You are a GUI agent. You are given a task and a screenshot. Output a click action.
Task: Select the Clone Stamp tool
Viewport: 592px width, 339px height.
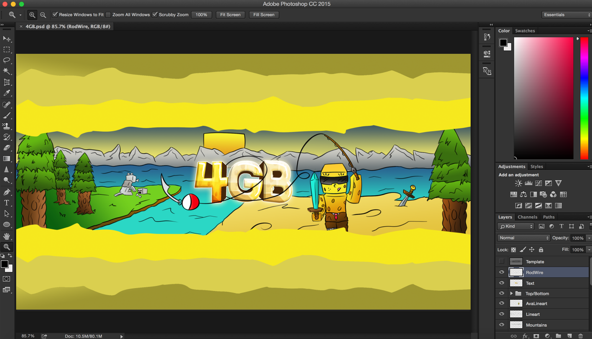pyautogui.click(x=7, y=126)
